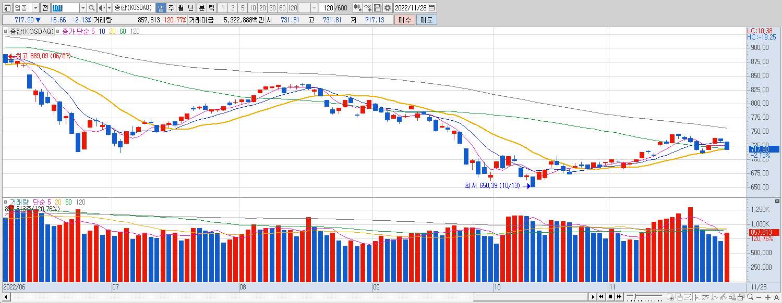782x303 pixels.
Task: Choose the 30 interval button
Action: [272, 8]
